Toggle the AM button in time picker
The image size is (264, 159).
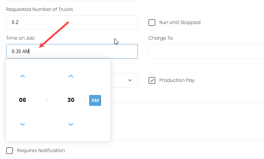pyautogui.click(x=95, y=100)
